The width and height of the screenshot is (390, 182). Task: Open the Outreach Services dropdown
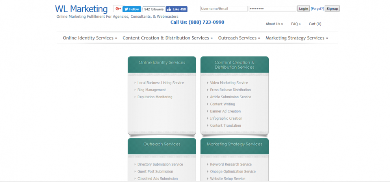[x=239, y=38]
